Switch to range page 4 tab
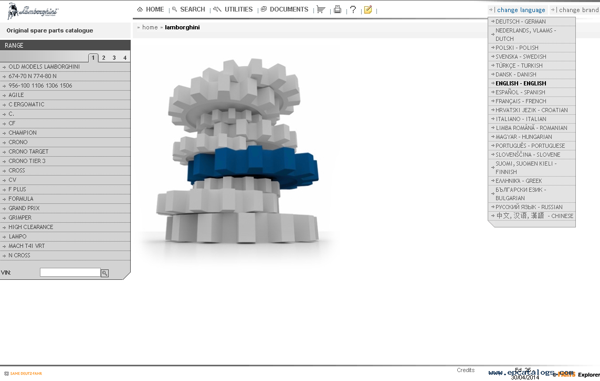This screenshot has height=381, width=600. click(125, 58)
